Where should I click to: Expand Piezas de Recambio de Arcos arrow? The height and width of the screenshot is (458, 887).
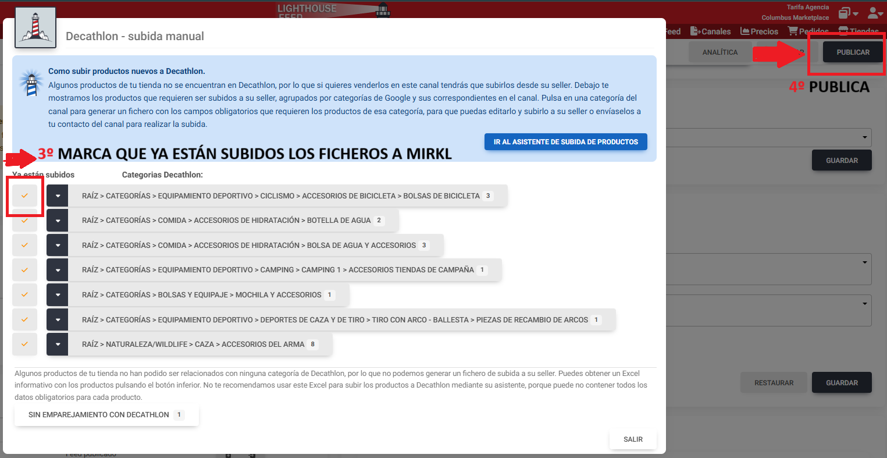(58, 319)
